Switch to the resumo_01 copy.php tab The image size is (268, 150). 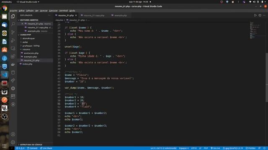pos(94,15)
